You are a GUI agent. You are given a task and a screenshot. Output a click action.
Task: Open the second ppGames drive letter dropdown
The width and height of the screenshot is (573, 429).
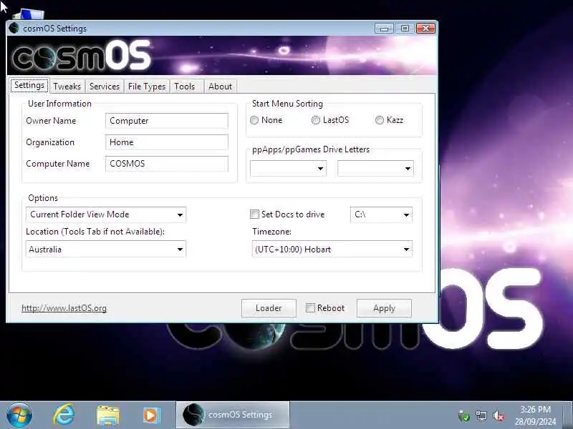pos(375,169)
